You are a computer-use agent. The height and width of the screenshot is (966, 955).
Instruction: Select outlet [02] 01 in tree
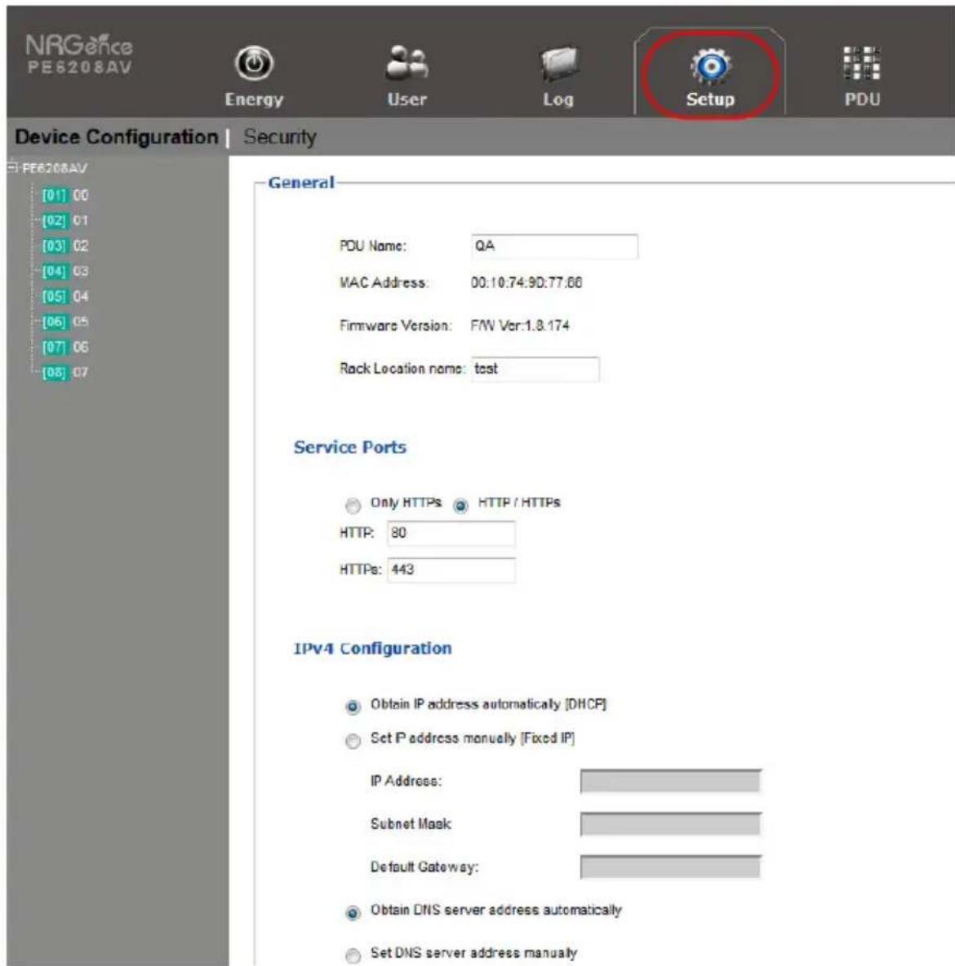pos(64,220)
